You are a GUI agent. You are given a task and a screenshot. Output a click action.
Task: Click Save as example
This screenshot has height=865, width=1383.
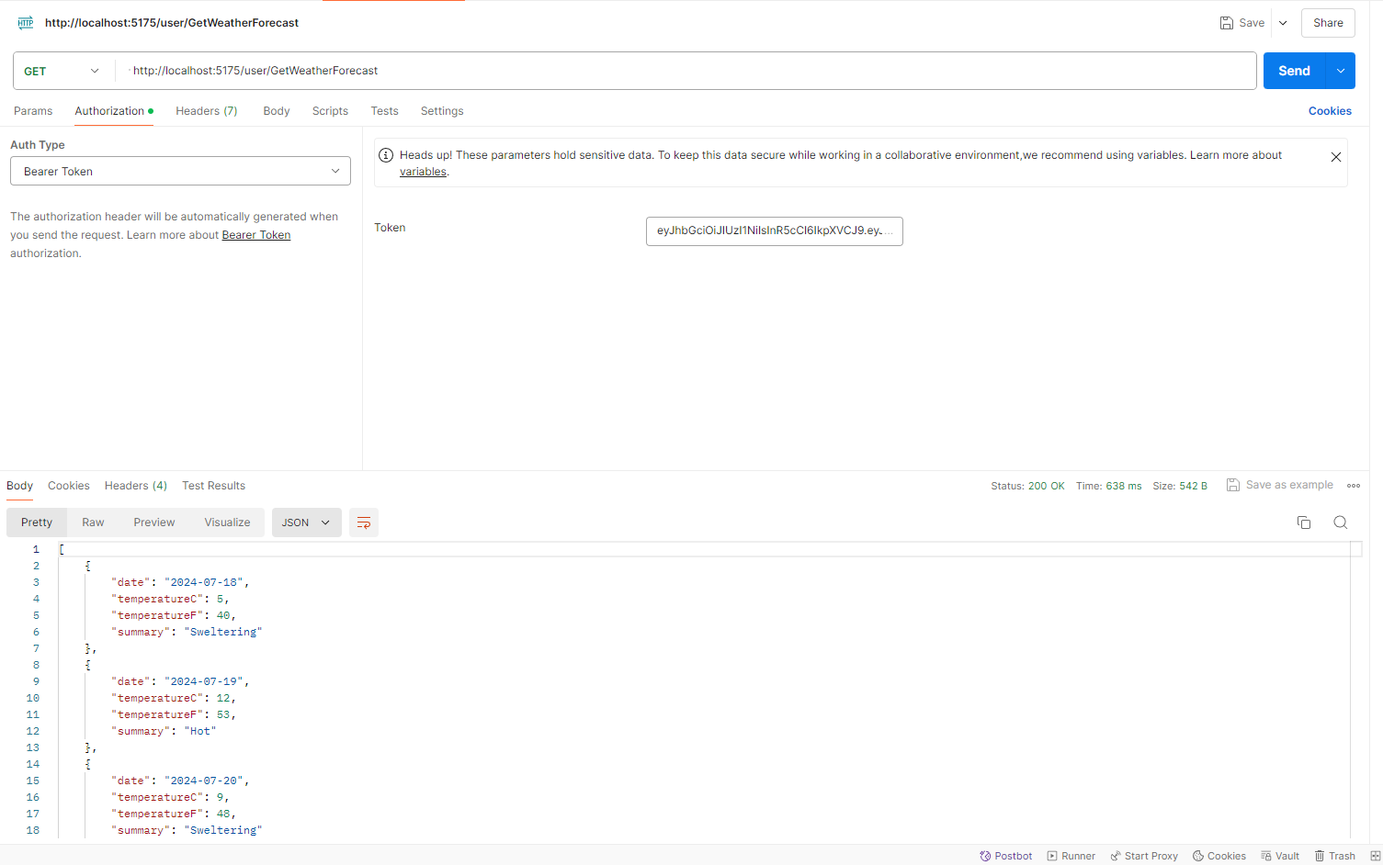pyautogui.click(x=1280, y=485)
